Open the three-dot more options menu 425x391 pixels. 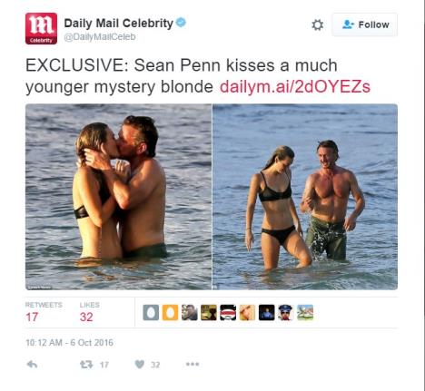(x=193, y=364)
